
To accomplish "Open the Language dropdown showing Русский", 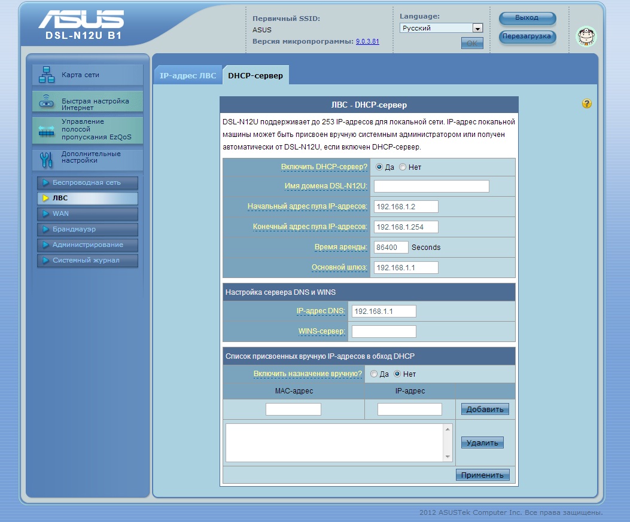I will pos(441,28).
